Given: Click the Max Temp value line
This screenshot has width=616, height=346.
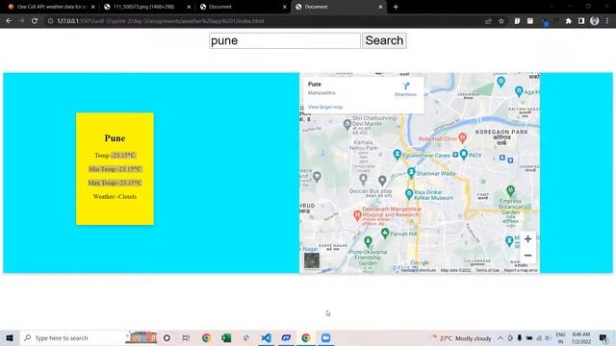Looking at the screenshot, I should (115, 183).
